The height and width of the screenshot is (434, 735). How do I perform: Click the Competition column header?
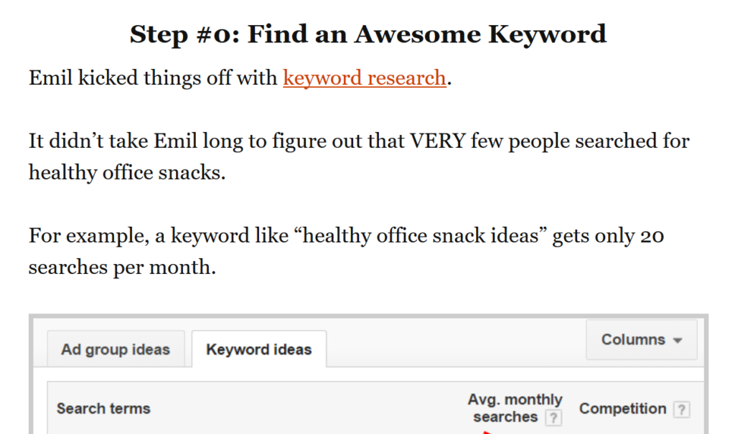pos(622,409)
